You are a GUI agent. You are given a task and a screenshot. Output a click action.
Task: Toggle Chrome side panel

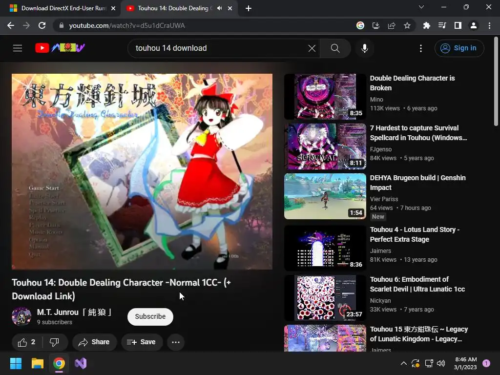[x=458, y=25]
